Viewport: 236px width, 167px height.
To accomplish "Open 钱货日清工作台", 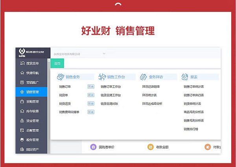I will pos(111,95).
